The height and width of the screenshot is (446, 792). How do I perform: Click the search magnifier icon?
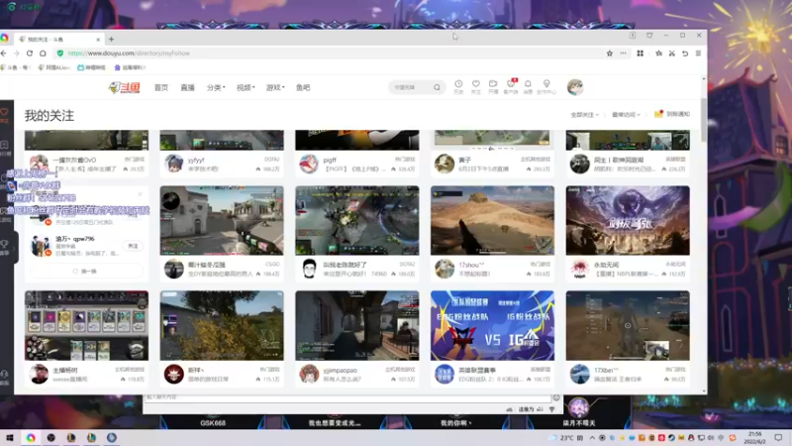437,87
